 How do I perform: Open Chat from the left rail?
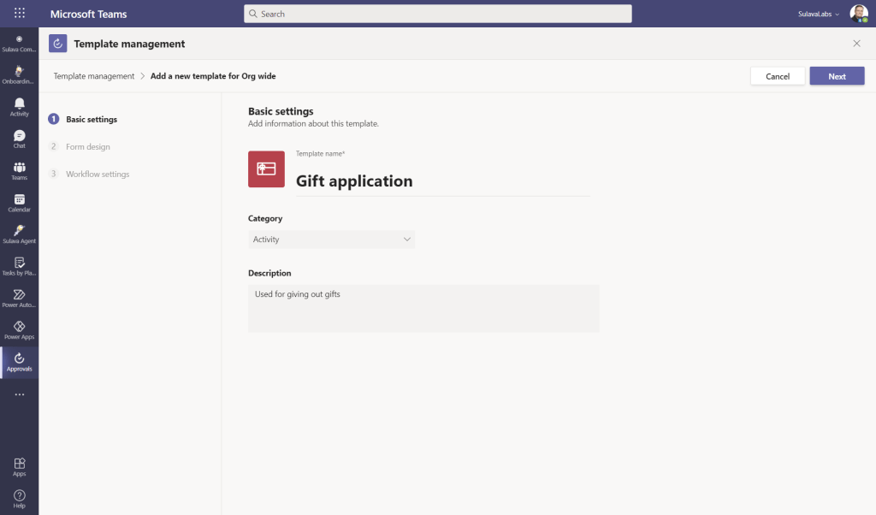click(19, 139)
